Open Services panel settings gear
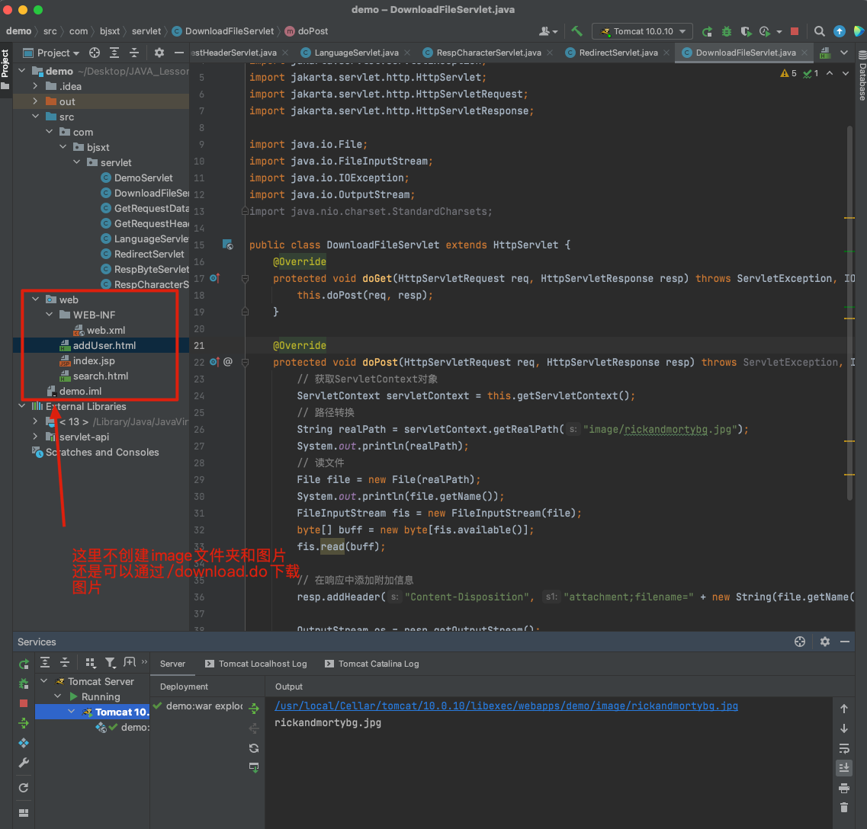This screenshot has height=829, width=867. click(x=824, y=641)
